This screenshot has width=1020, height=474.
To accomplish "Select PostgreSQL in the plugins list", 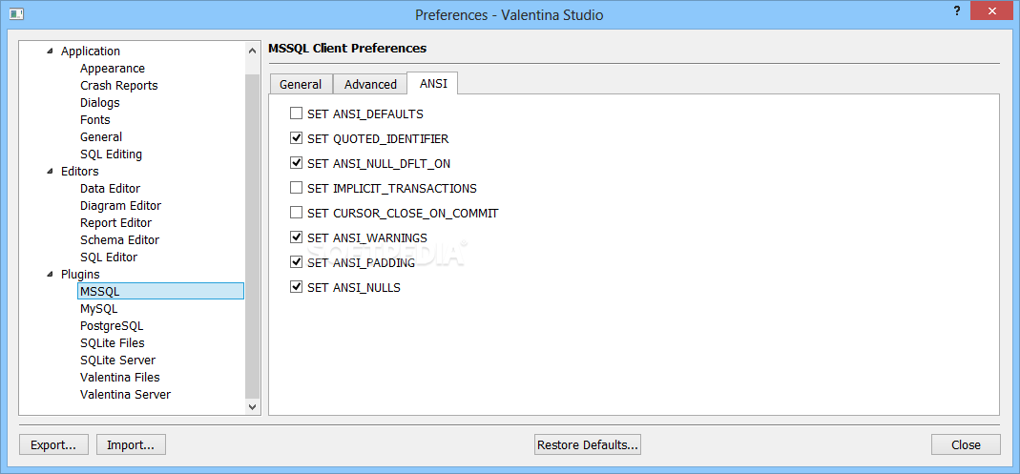I will pos(112,326).
